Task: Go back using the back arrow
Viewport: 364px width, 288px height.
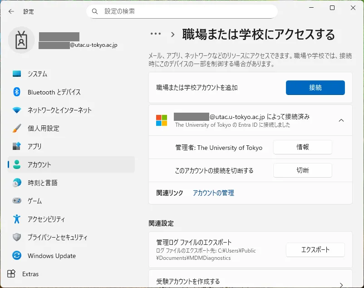Action: coord(11,11)
